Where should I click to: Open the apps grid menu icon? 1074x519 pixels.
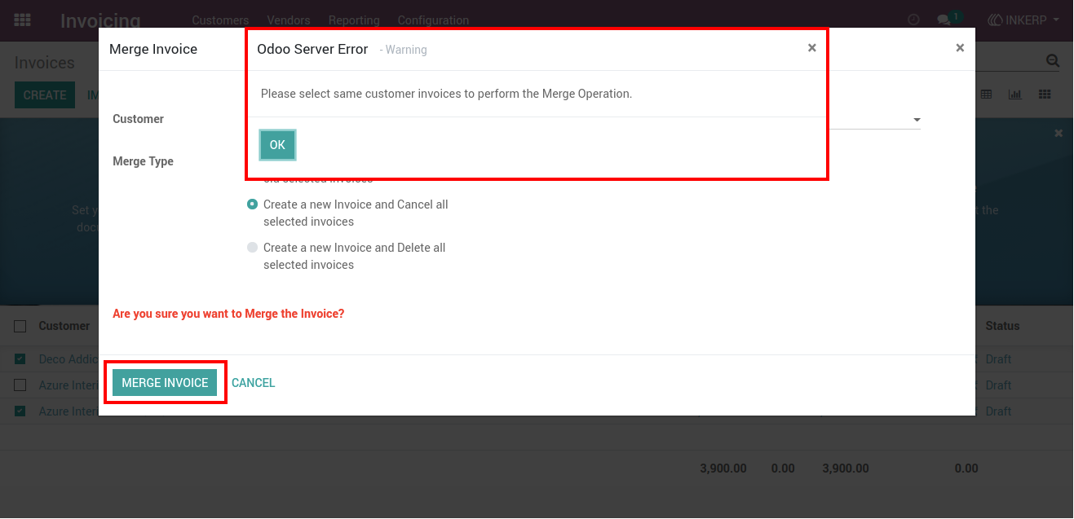tap(23, 20)
